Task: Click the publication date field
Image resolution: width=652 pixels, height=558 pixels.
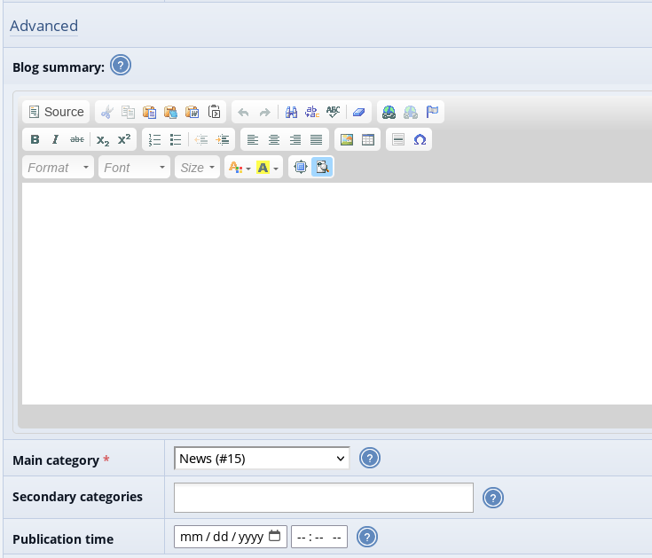Action: (231, 537)
